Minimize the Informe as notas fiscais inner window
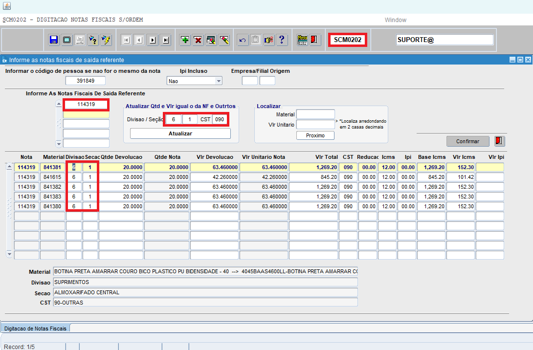533x350 pixels. (x=512, y=60)
